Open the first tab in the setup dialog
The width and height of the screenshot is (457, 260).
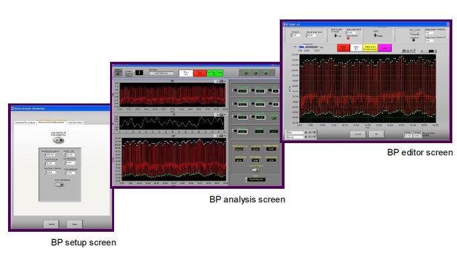[26, 122]
